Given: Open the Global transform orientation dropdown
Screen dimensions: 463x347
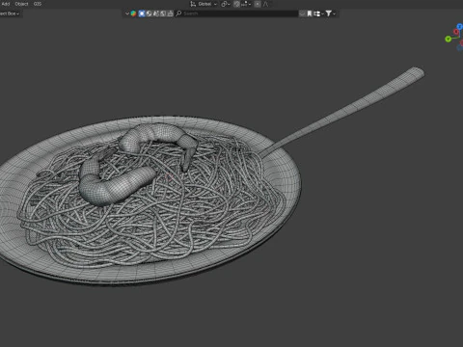Looking at the screenshot, I should (x=207, y=4).
